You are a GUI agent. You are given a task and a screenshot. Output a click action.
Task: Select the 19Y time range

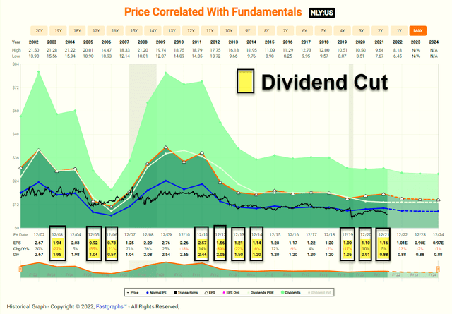(x=58, y=31)
